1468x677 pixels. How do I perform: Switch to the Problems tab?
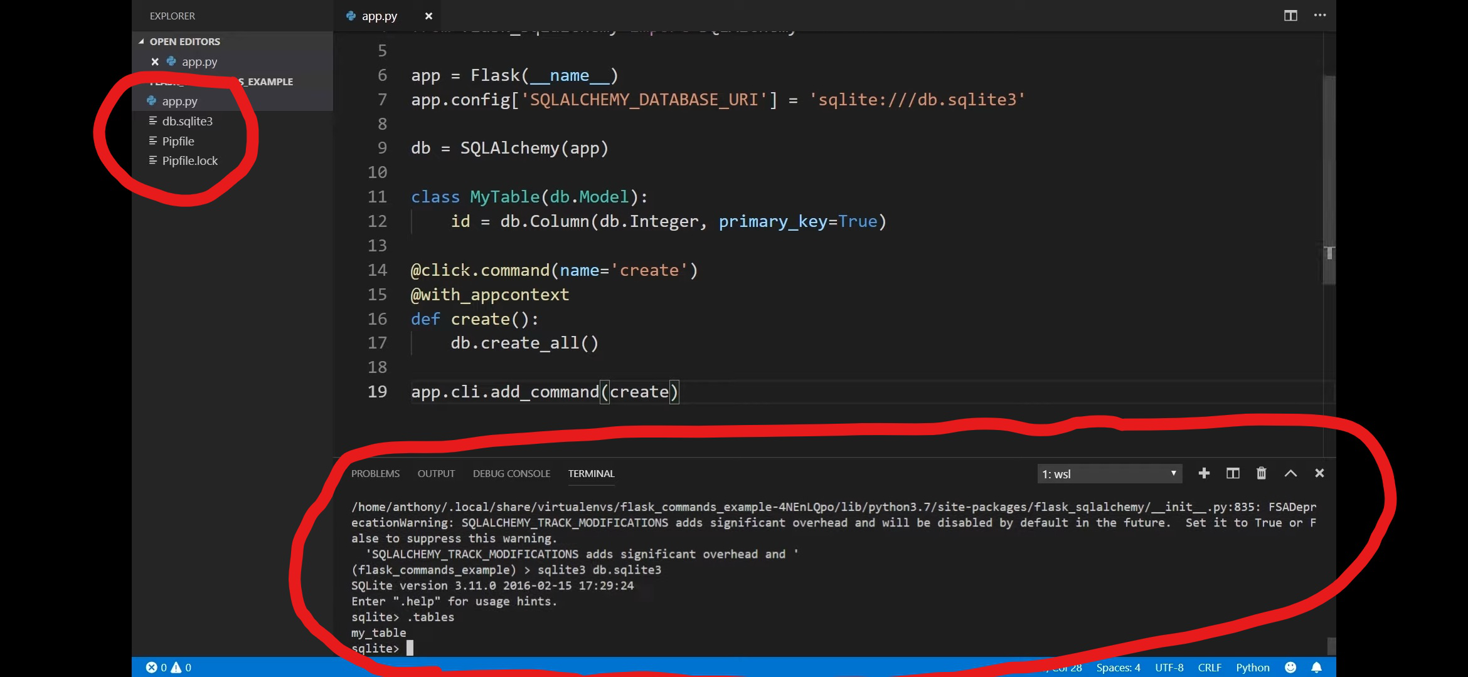375,473
